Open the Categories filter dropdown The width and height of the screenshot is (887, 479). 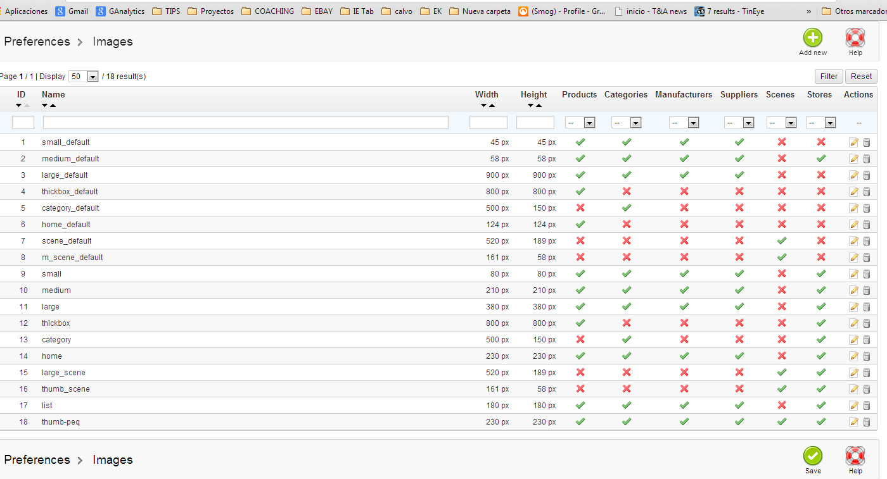click(627, 123)
